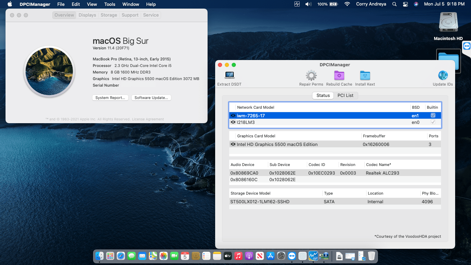The image size is (471, 265).
Task: Open Podcasts from the Dock
Action: [249, 256]
